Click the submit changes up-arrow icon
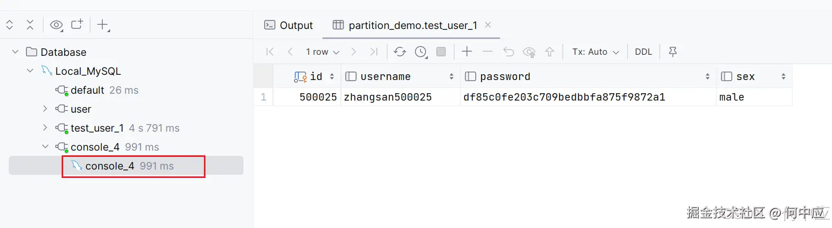The height and width of the screenshot is (228, 832). pos(550,52)
